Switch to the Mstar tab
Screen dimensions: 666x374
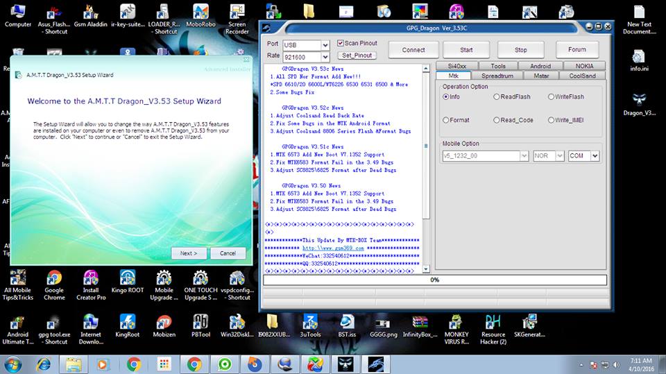coord(541,76)
